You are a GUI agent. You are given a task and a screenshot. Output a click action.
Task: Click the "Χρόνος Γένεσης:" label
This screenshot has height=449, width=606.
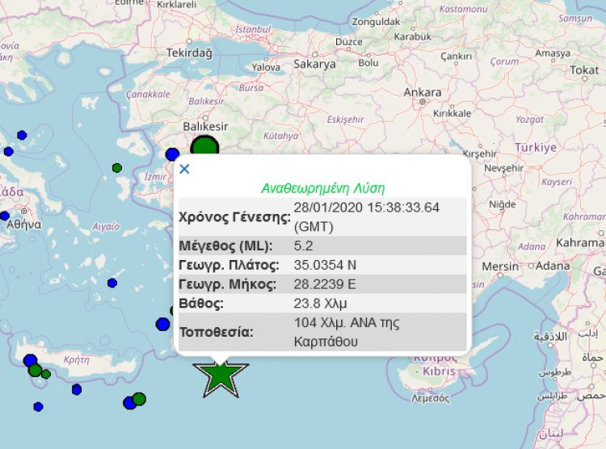(234, 217)
